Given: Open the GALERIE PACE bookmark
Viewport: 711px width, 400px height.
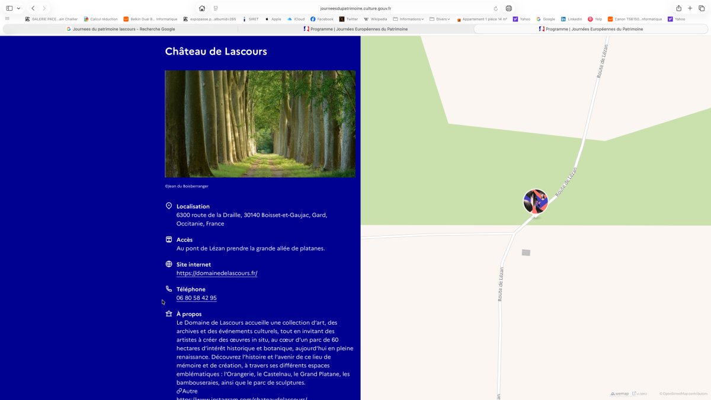Looking at the screenshot, I should coord(52,19).
